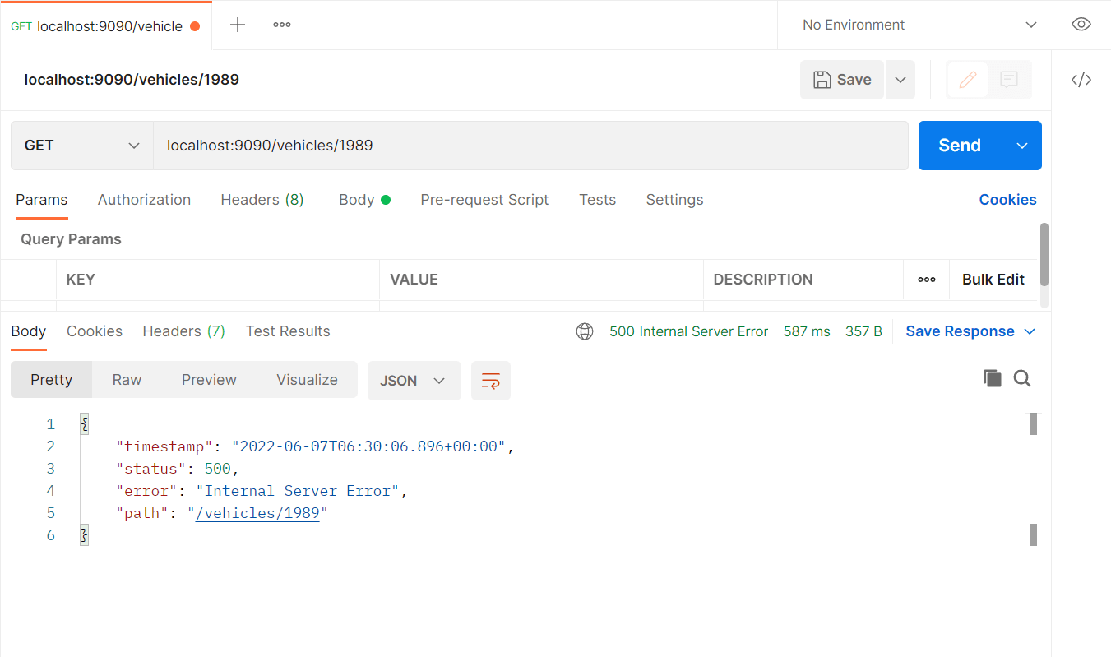Search the response with the magnifier icon
Viewport: 1111px width, 657px height.
click(x=1022, y=378)
